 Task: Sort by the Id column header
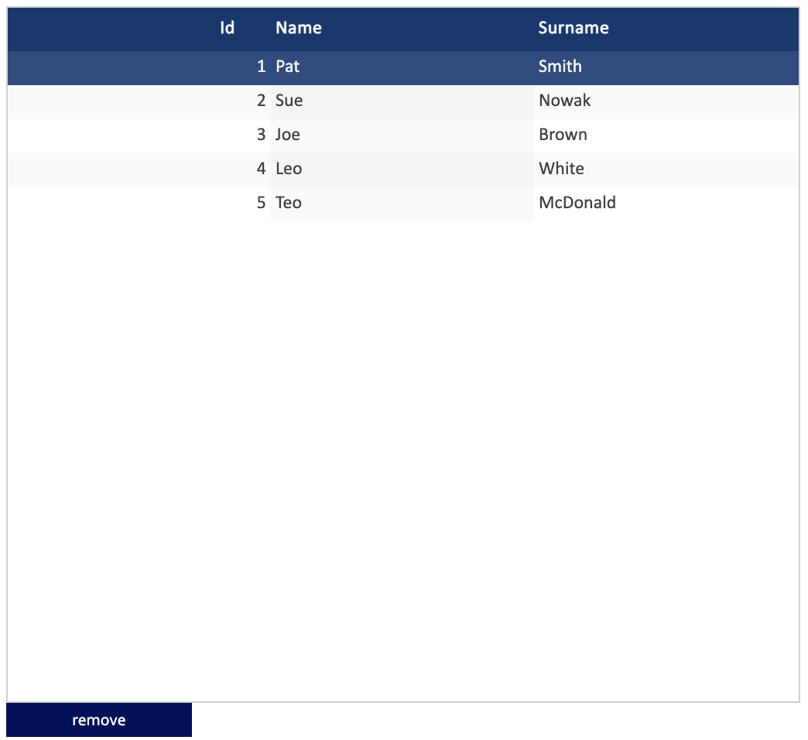[227, 29]
